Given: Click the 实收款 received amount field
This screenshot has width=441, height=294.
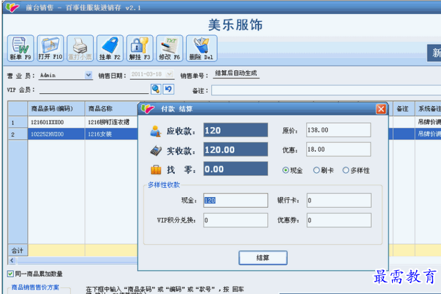Looking at the screenshot, I should (x=236, y=149).
